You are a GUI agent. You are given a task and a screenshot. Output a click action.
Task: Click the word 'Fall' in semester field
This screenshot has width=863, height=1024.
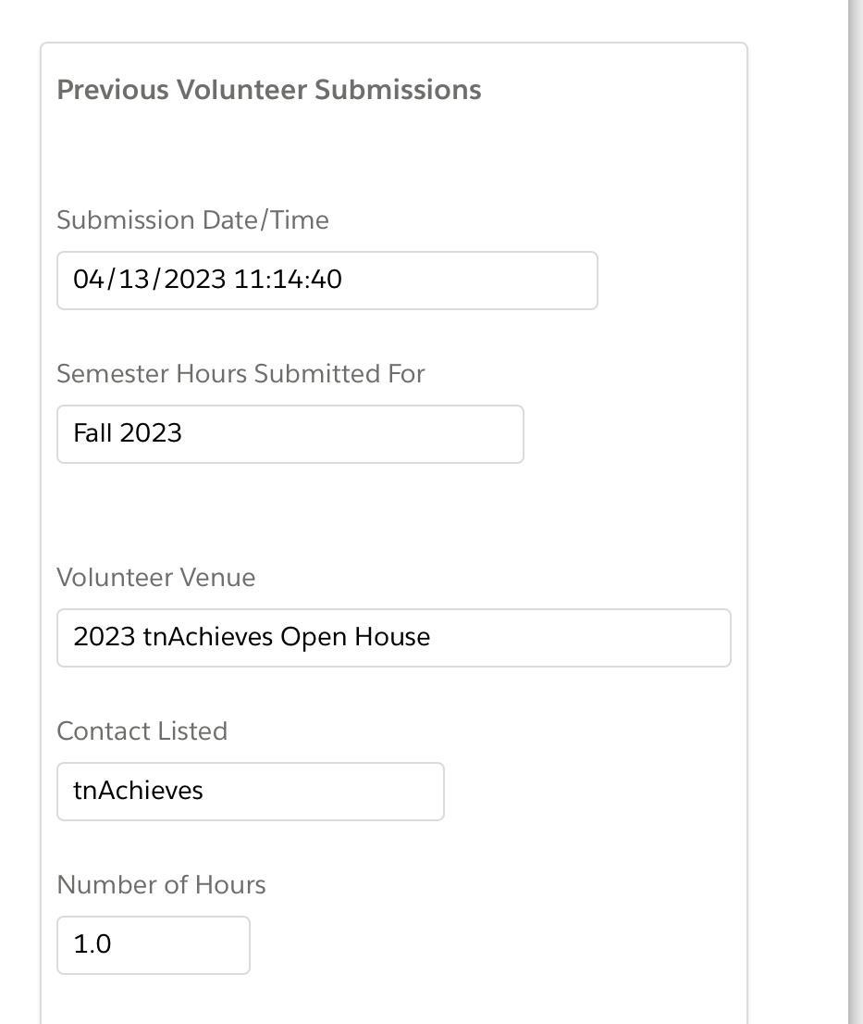[x=92, y=433]
